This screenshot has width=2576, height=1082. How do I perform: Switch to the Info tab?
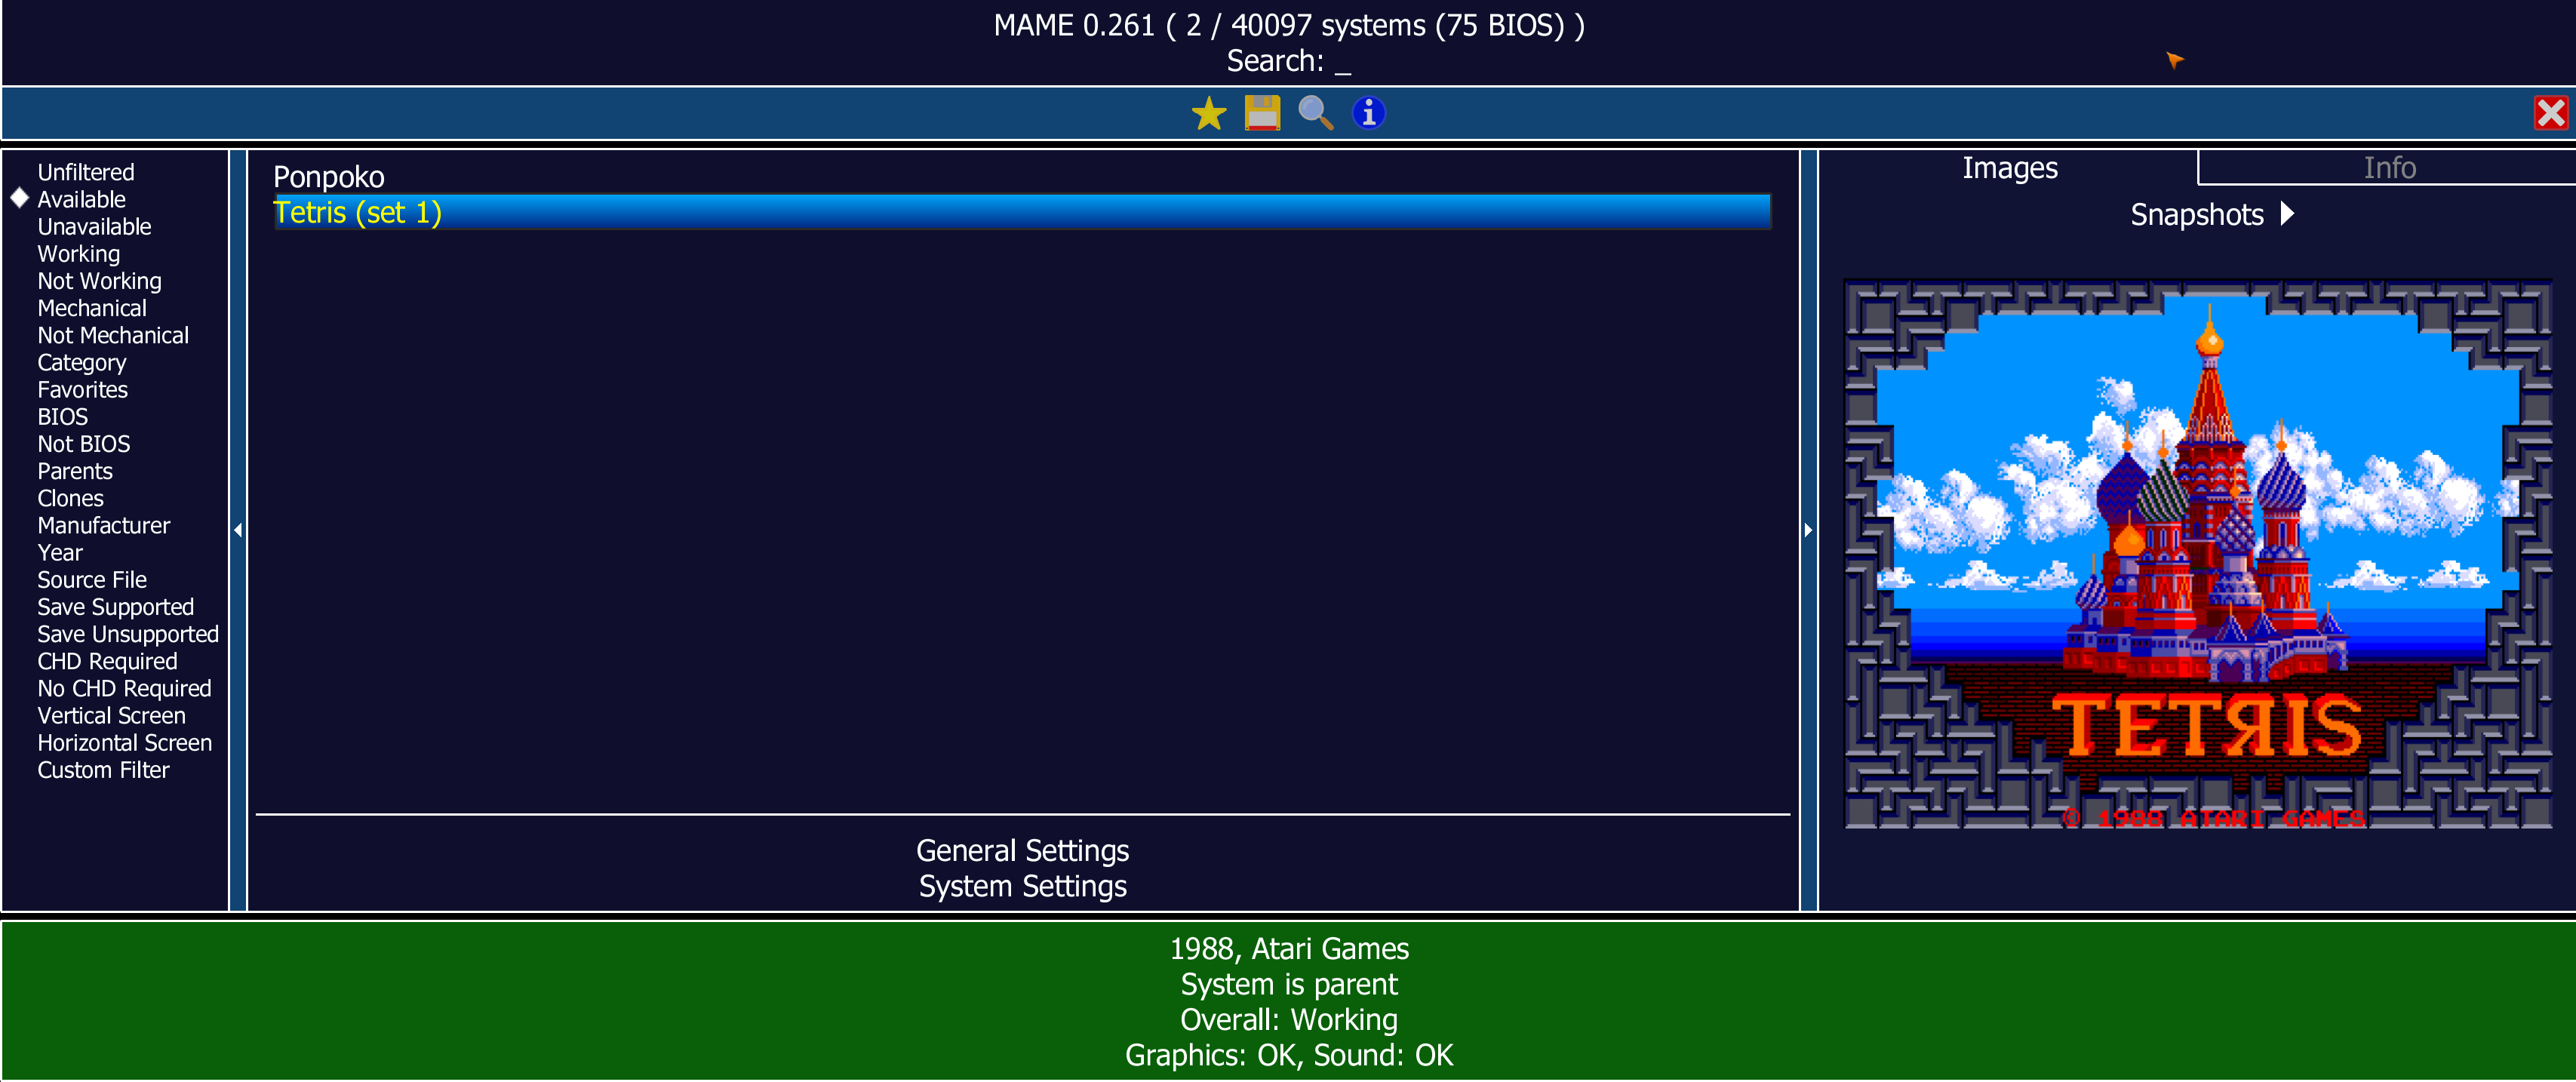click(2388, 168)
